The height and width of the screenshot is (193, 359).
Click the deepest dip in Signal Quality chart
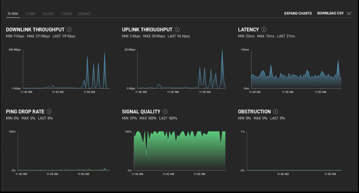(147, 154)
